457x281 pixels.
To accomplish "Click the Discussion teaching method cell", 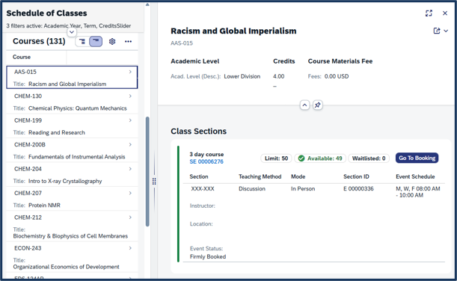I will pos(252,188).
